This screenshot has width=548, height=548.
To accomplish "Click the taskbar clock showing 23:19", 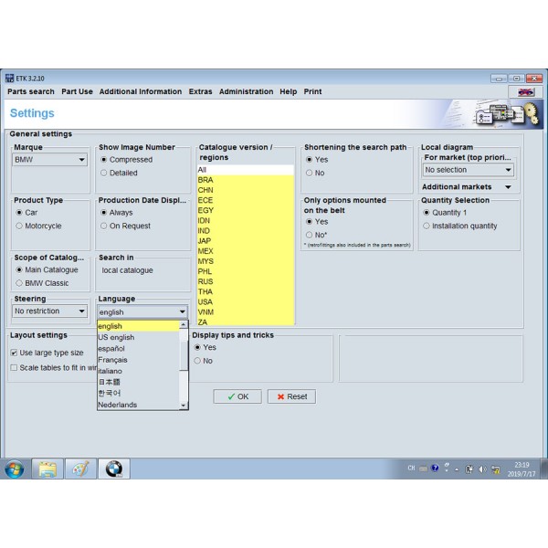I will [522, 469].
